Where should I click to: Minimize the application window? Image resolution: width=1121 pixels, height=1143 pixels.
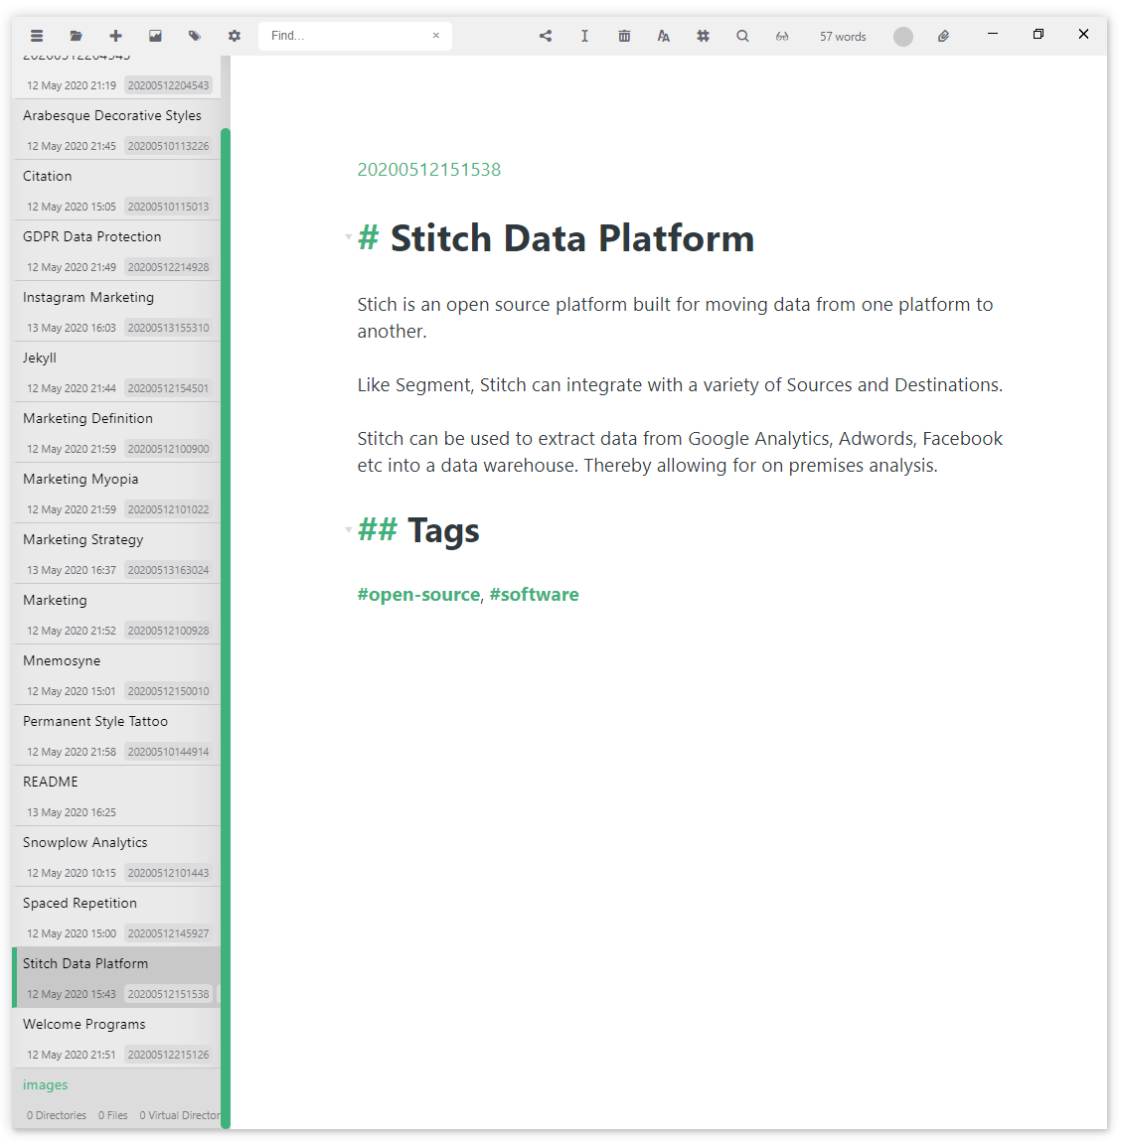click(x=993, y=35)
